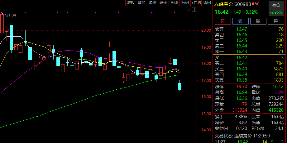Click the 市值 value 273.2亿

[x=276, y=98]
